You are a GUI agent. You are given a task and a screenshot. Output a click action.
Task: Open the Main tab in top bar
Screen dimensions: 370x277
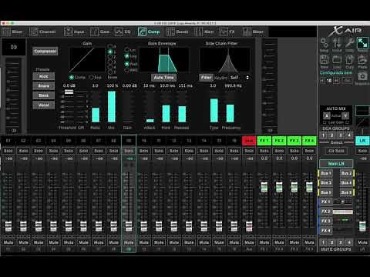(204, 32)
